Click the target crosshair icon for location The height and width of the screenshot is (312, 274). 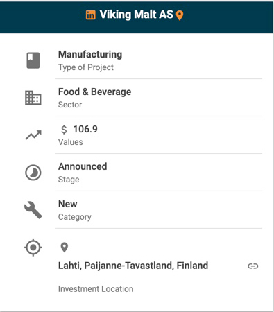point(33,248)
